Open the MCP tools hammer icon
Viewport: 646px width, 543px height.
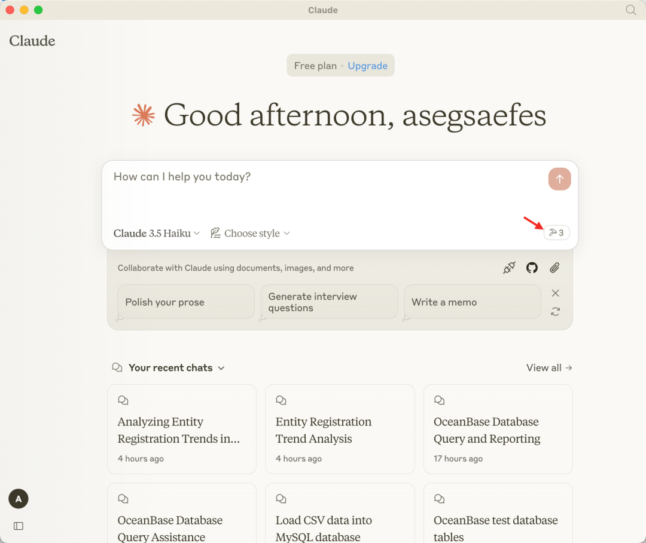pos(556,233)
